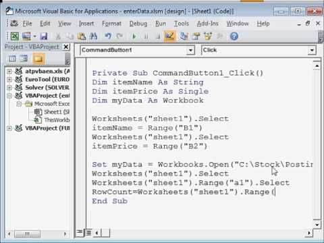Click Project panel scroll left arrow
This screenshot has width=324, height=243.
(9, 234)
